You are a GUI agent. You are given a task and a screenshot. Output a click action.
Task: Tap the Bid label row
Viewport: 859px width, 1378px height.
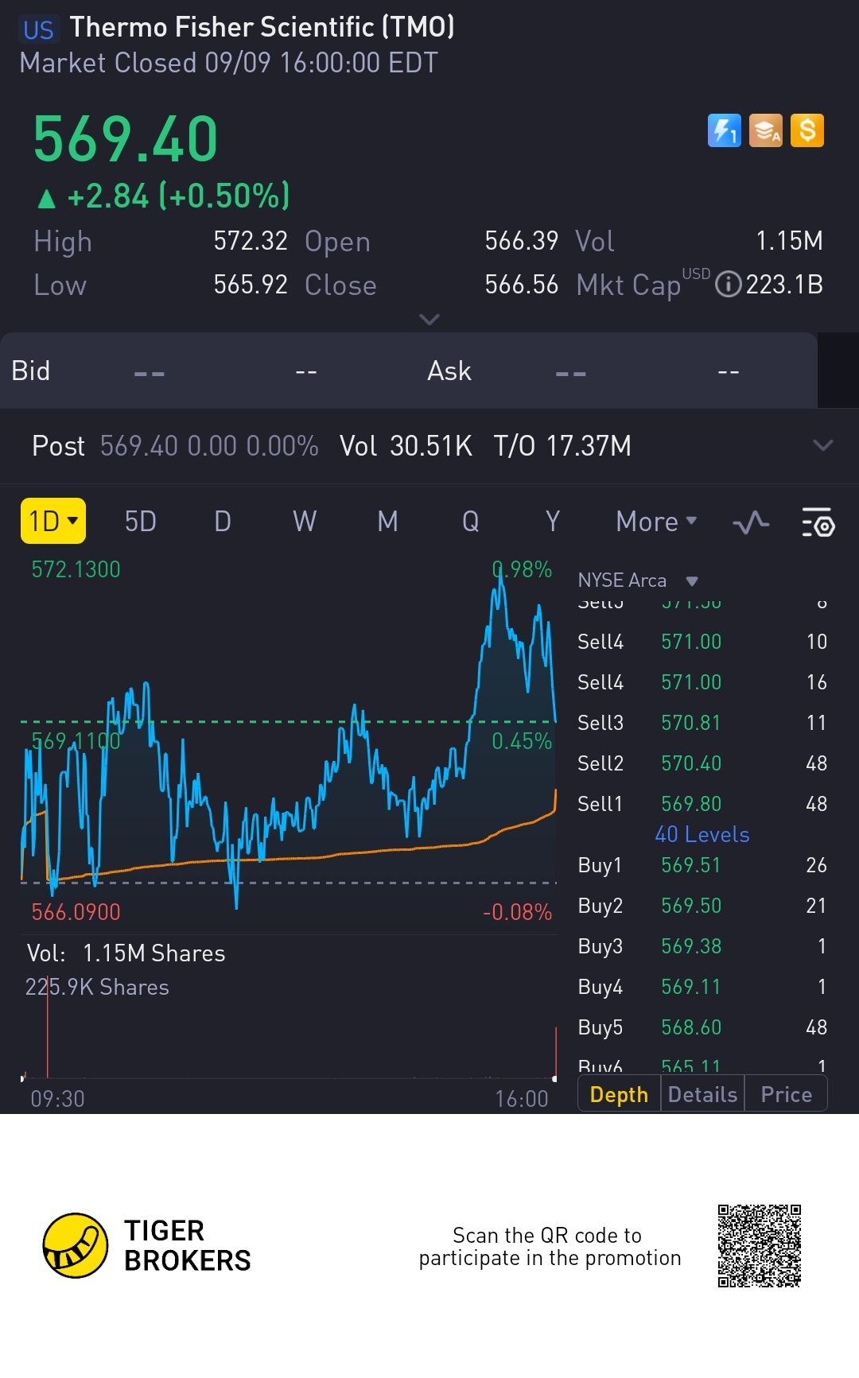click(x=30, y=371)
